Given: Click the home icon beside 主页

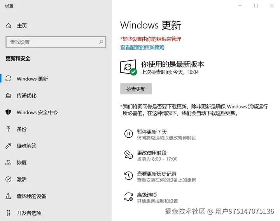Looking at the screenshot, I should 9,26.
